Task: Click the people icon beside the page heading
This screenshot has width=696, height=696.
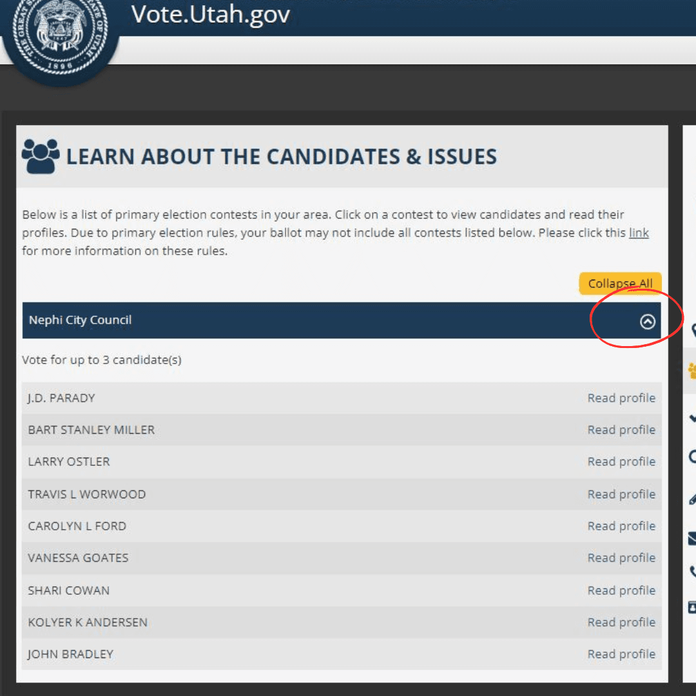Action: pyautogui.click(x=40, y=154)
